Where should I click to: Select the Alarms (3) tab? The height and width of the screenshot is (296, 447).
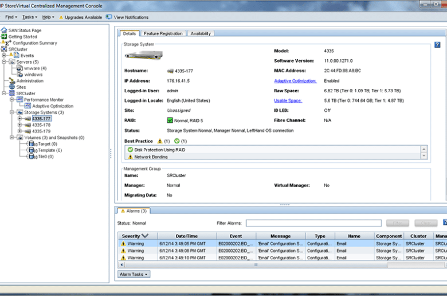pos(134,211)
